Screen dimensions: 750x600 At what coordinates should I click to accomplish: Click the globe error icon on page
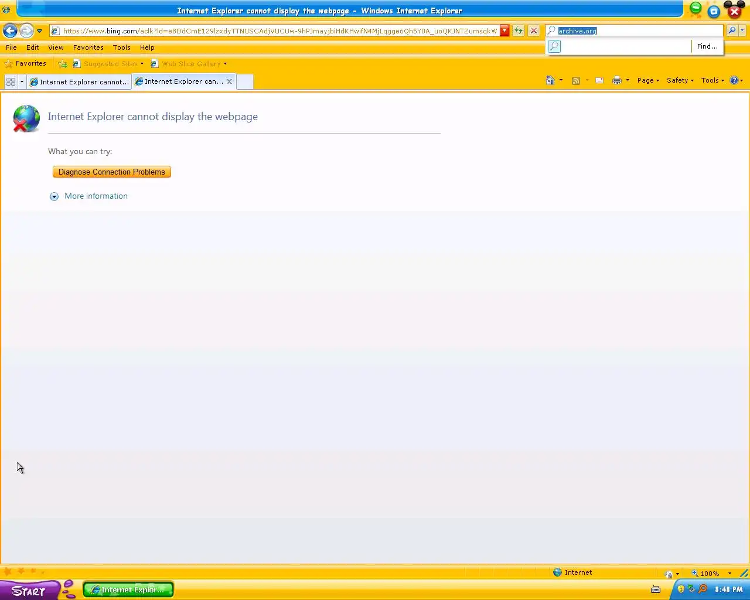[x=26, y=118]
